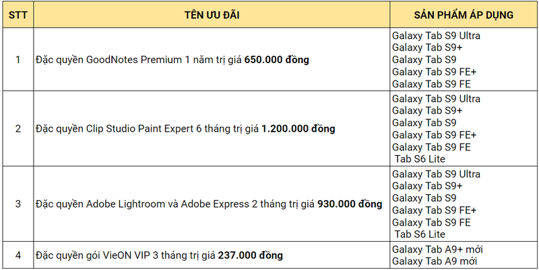This screenshot has height=270, width=539.
Task: Click row number 3 cell
Action: point(18,204)
